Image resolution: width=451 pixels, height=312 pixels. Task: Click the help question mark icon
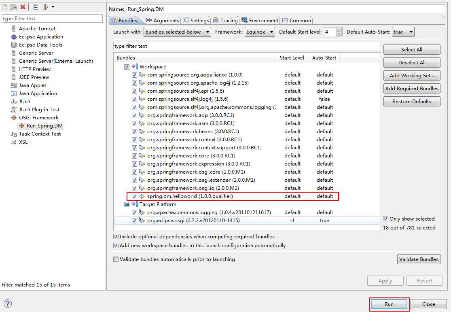[x=8, y=304]
